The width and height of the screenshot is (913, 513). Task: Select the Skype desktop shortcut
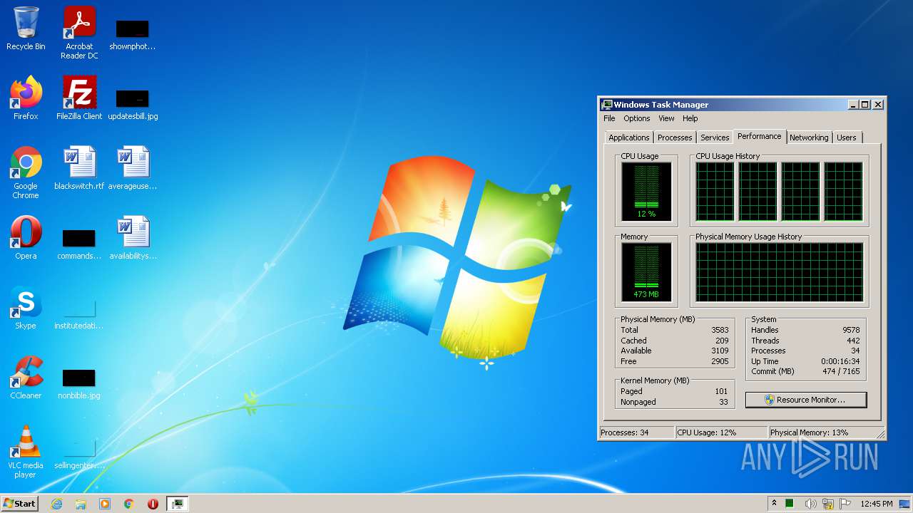click(x=26, y=308)
